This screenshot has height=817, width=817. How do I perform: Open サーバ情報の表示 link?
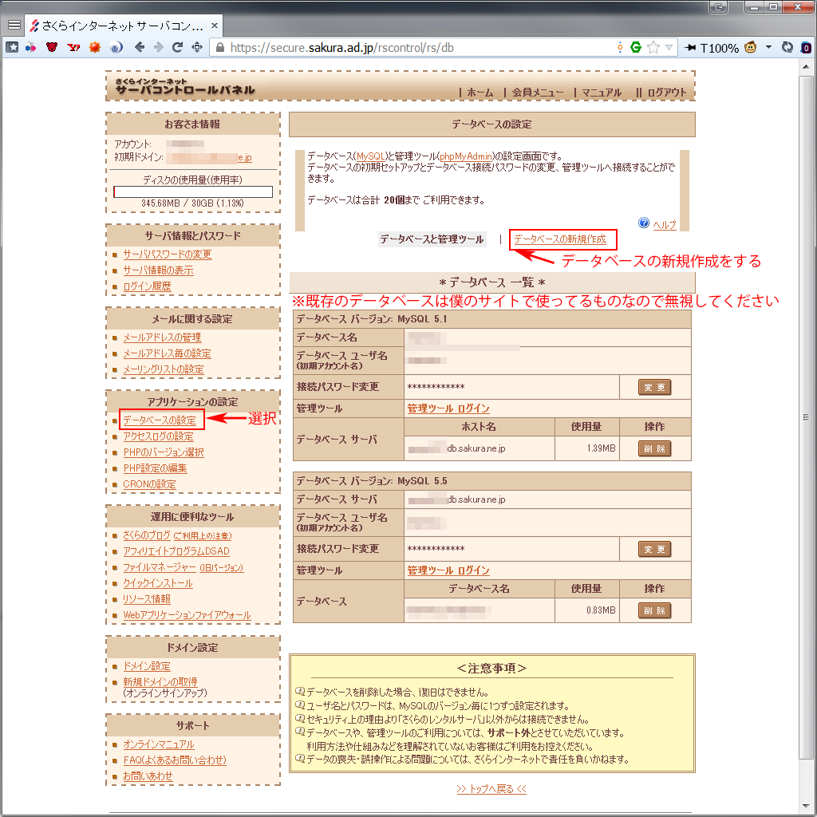158,270
